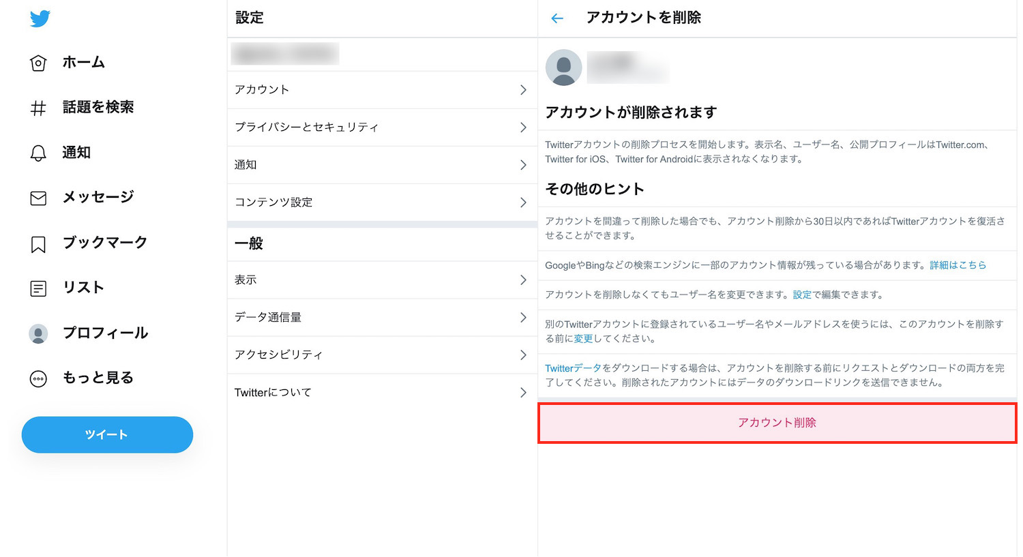Click the プライバシーとセキュリティ label
This screenshot has height=557, width=1023.
point(306,127)
